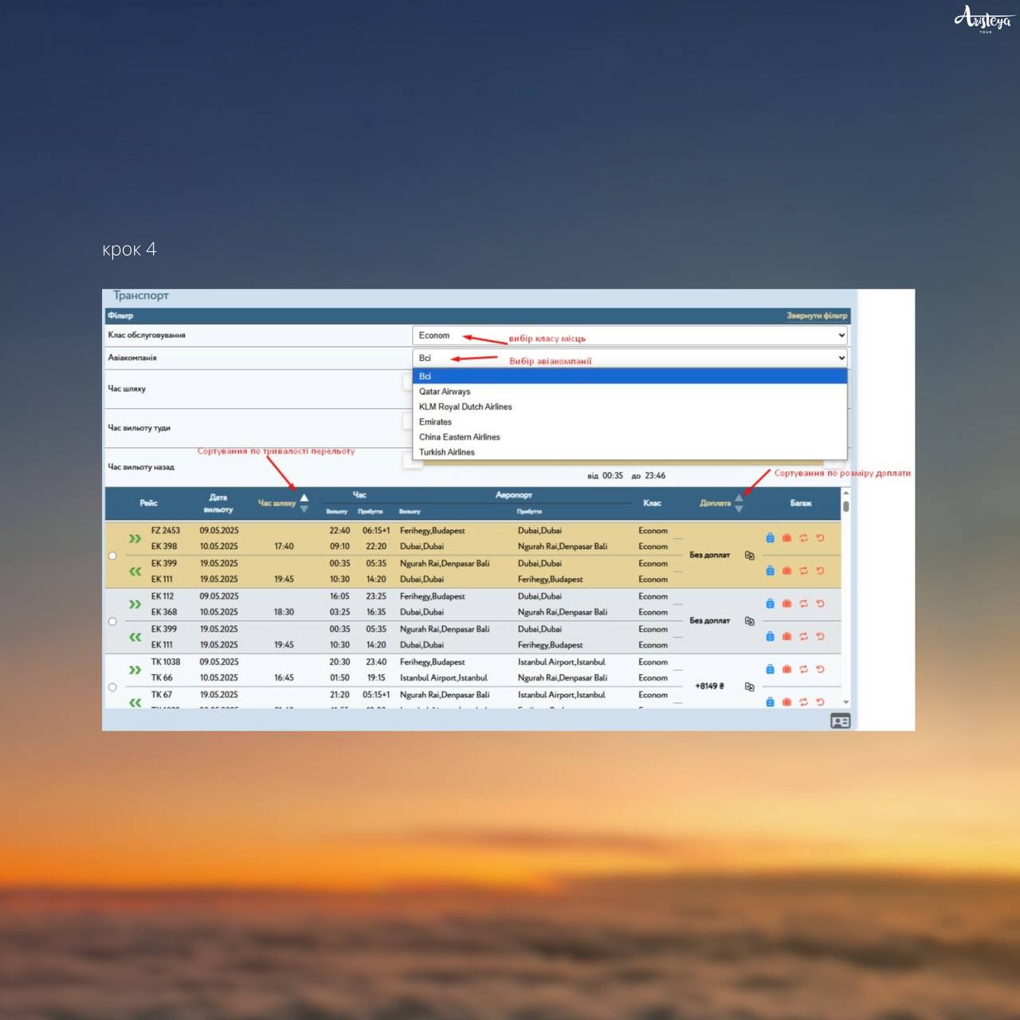Sort ascending by 'Час шляху' up arrow
Image resolution: width=1020 pixels, height=1020 pixels.
[x=304, y=498]
